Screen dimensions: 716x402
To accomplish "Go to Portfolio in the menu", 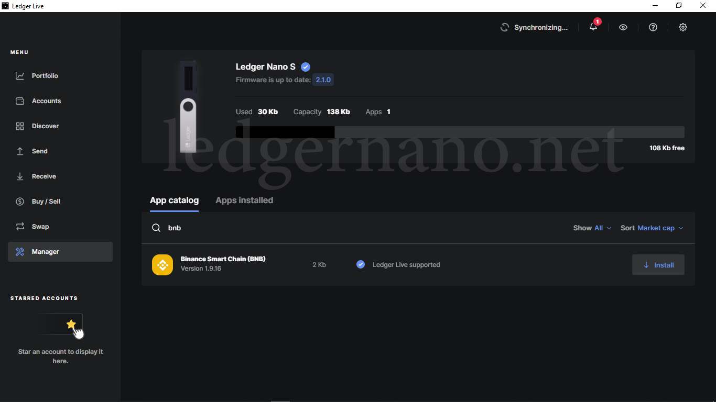I will point(60,76).
